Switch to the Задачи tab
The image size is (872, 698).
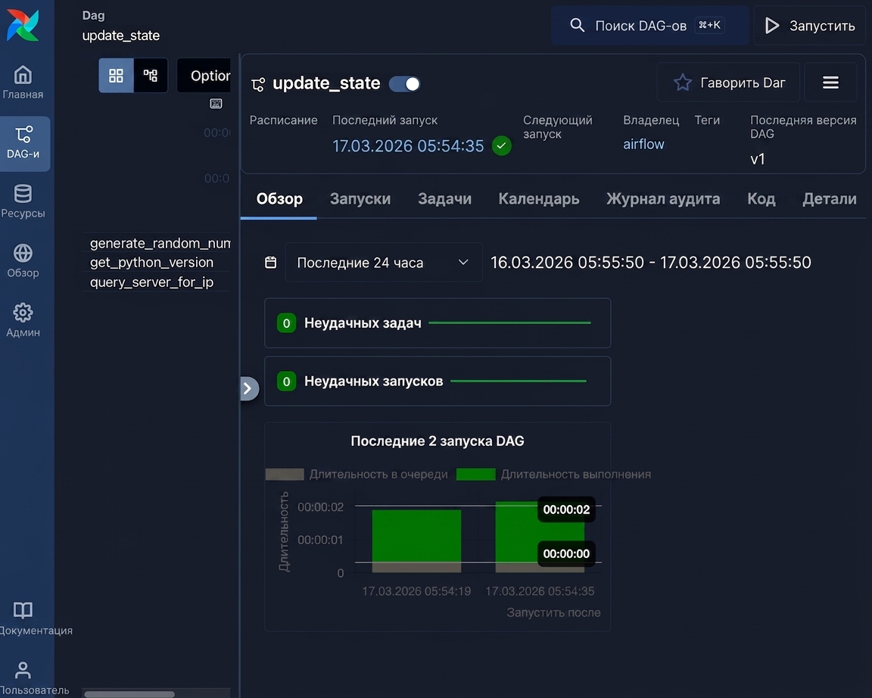[x=445, y=199]
